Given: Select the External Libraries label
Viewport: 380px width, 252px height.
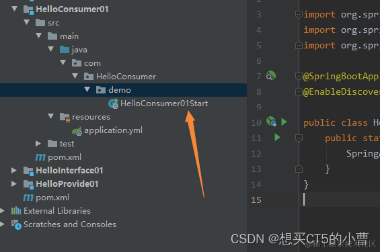Looking at the screenshot, I should coord(57,211).
